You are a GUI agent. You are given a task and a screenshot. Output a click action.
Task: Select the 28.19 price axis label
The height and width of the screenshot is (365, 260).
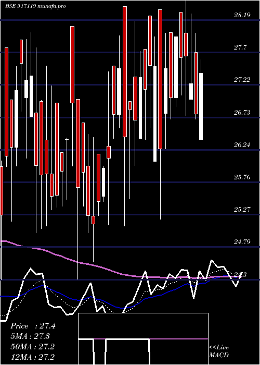tap(242, 15)
